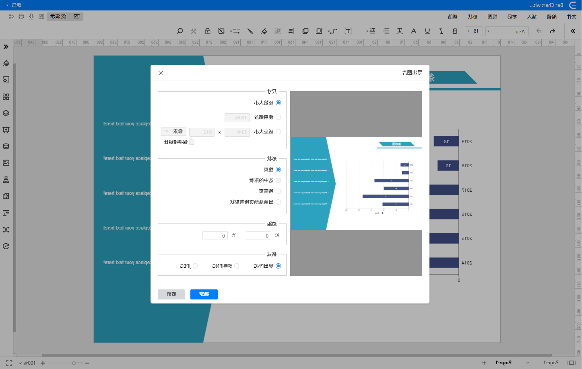Image resolution: width=582 pixels, height=369 pixels.
Task: Click the share icon in top bar
Action: [11, 16]
